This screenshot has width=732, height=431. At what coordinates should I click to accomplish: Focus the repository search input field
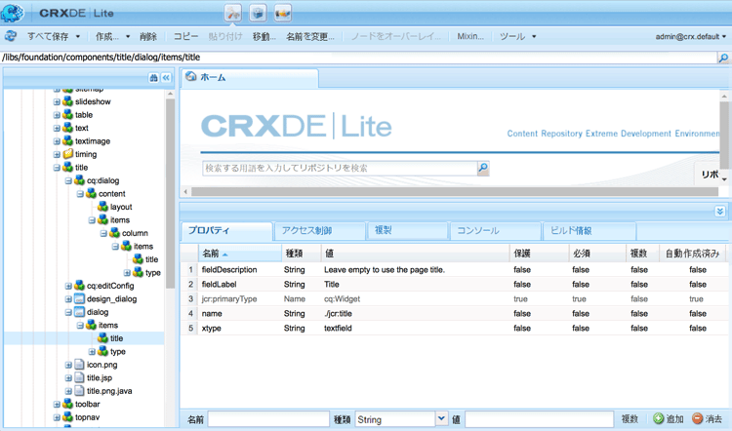(x=340, y=168)
